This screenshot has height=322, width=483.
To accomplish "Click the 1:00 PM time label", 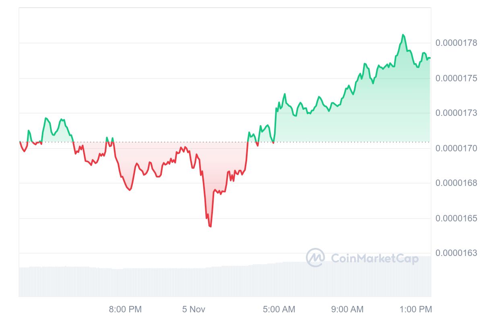I will coord(415,310).
